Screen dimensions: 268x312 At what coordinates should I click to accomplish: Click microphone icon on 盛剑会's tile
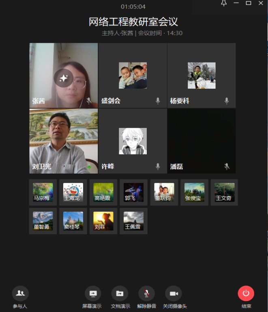pyautogui.click(x=158, y=101)
